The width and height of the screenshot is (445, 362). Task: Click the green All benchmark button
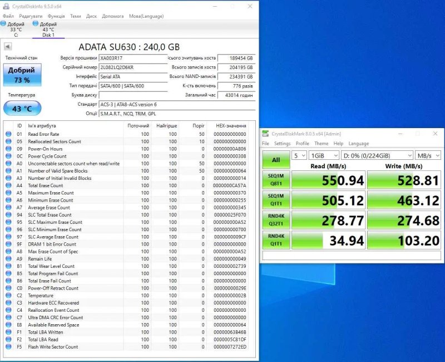tap(276, 160)
